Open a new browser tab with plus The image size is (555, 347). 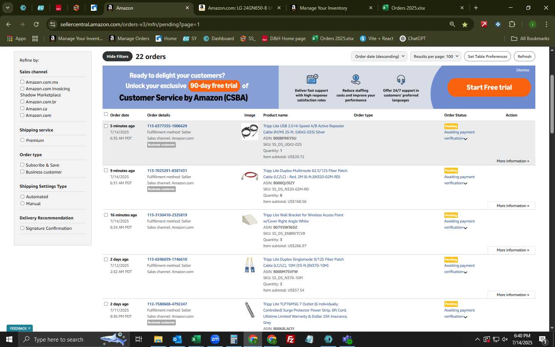point(476,8)
